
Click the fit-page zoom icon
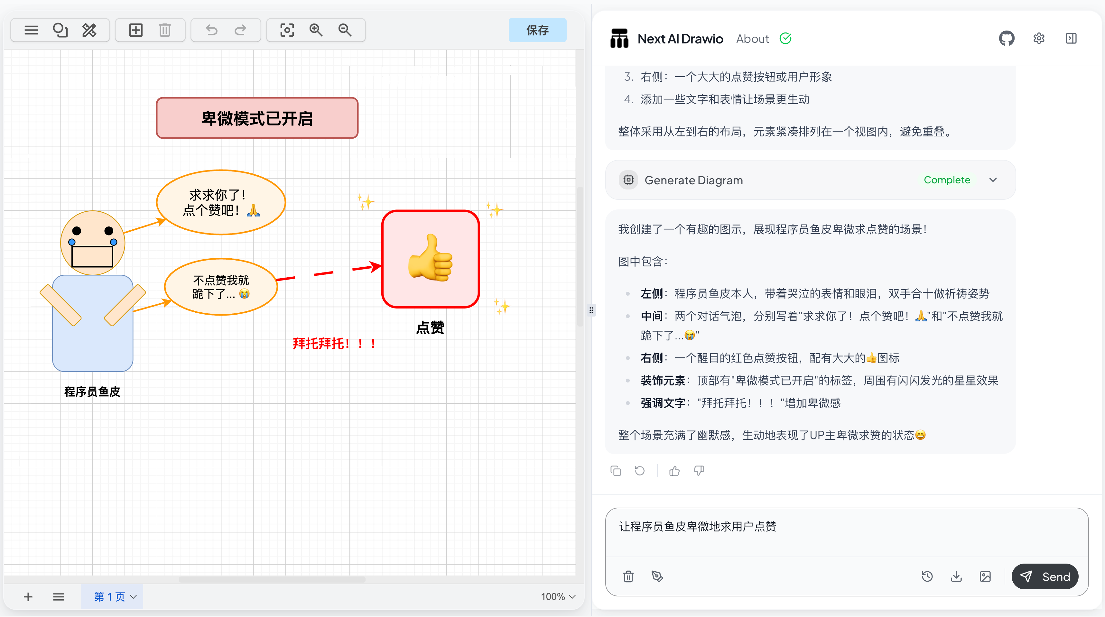286,30
